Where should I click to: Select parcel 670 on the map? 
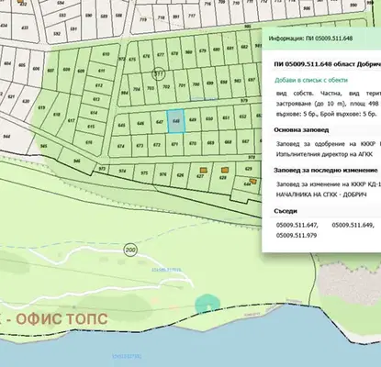[x=193, y=143]
